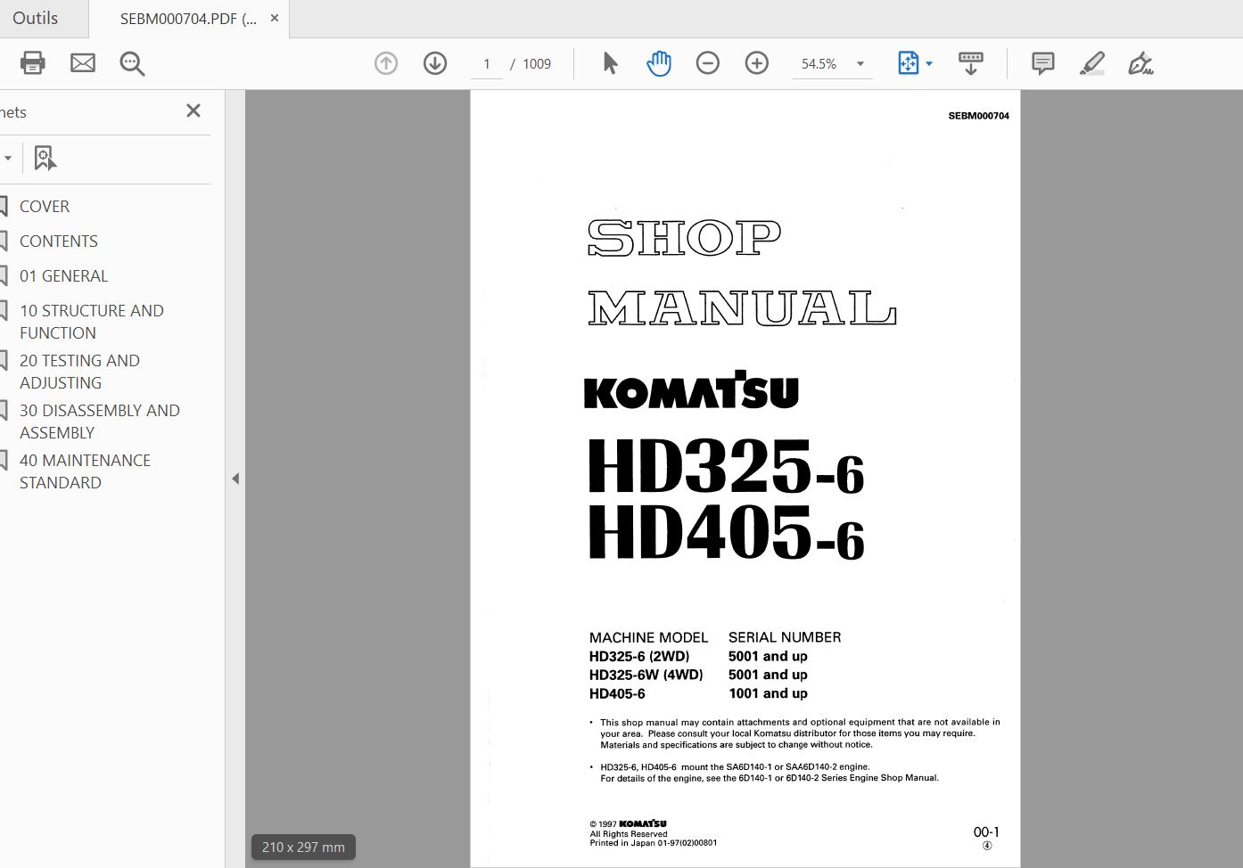Choose the selection arrow tool
This screenshot has width=1243, height=868.
click(x=611, y=63)
